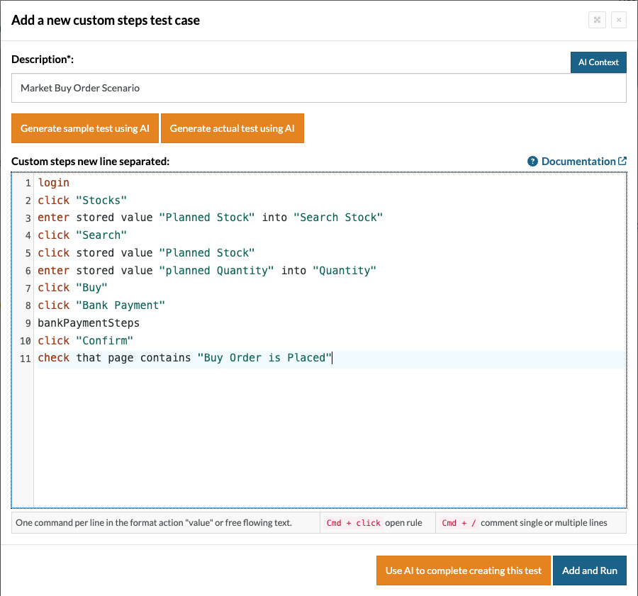Click "Confirm" string on line 10
The width and height of the screenshot is (638, 596).
pos(104,340)
